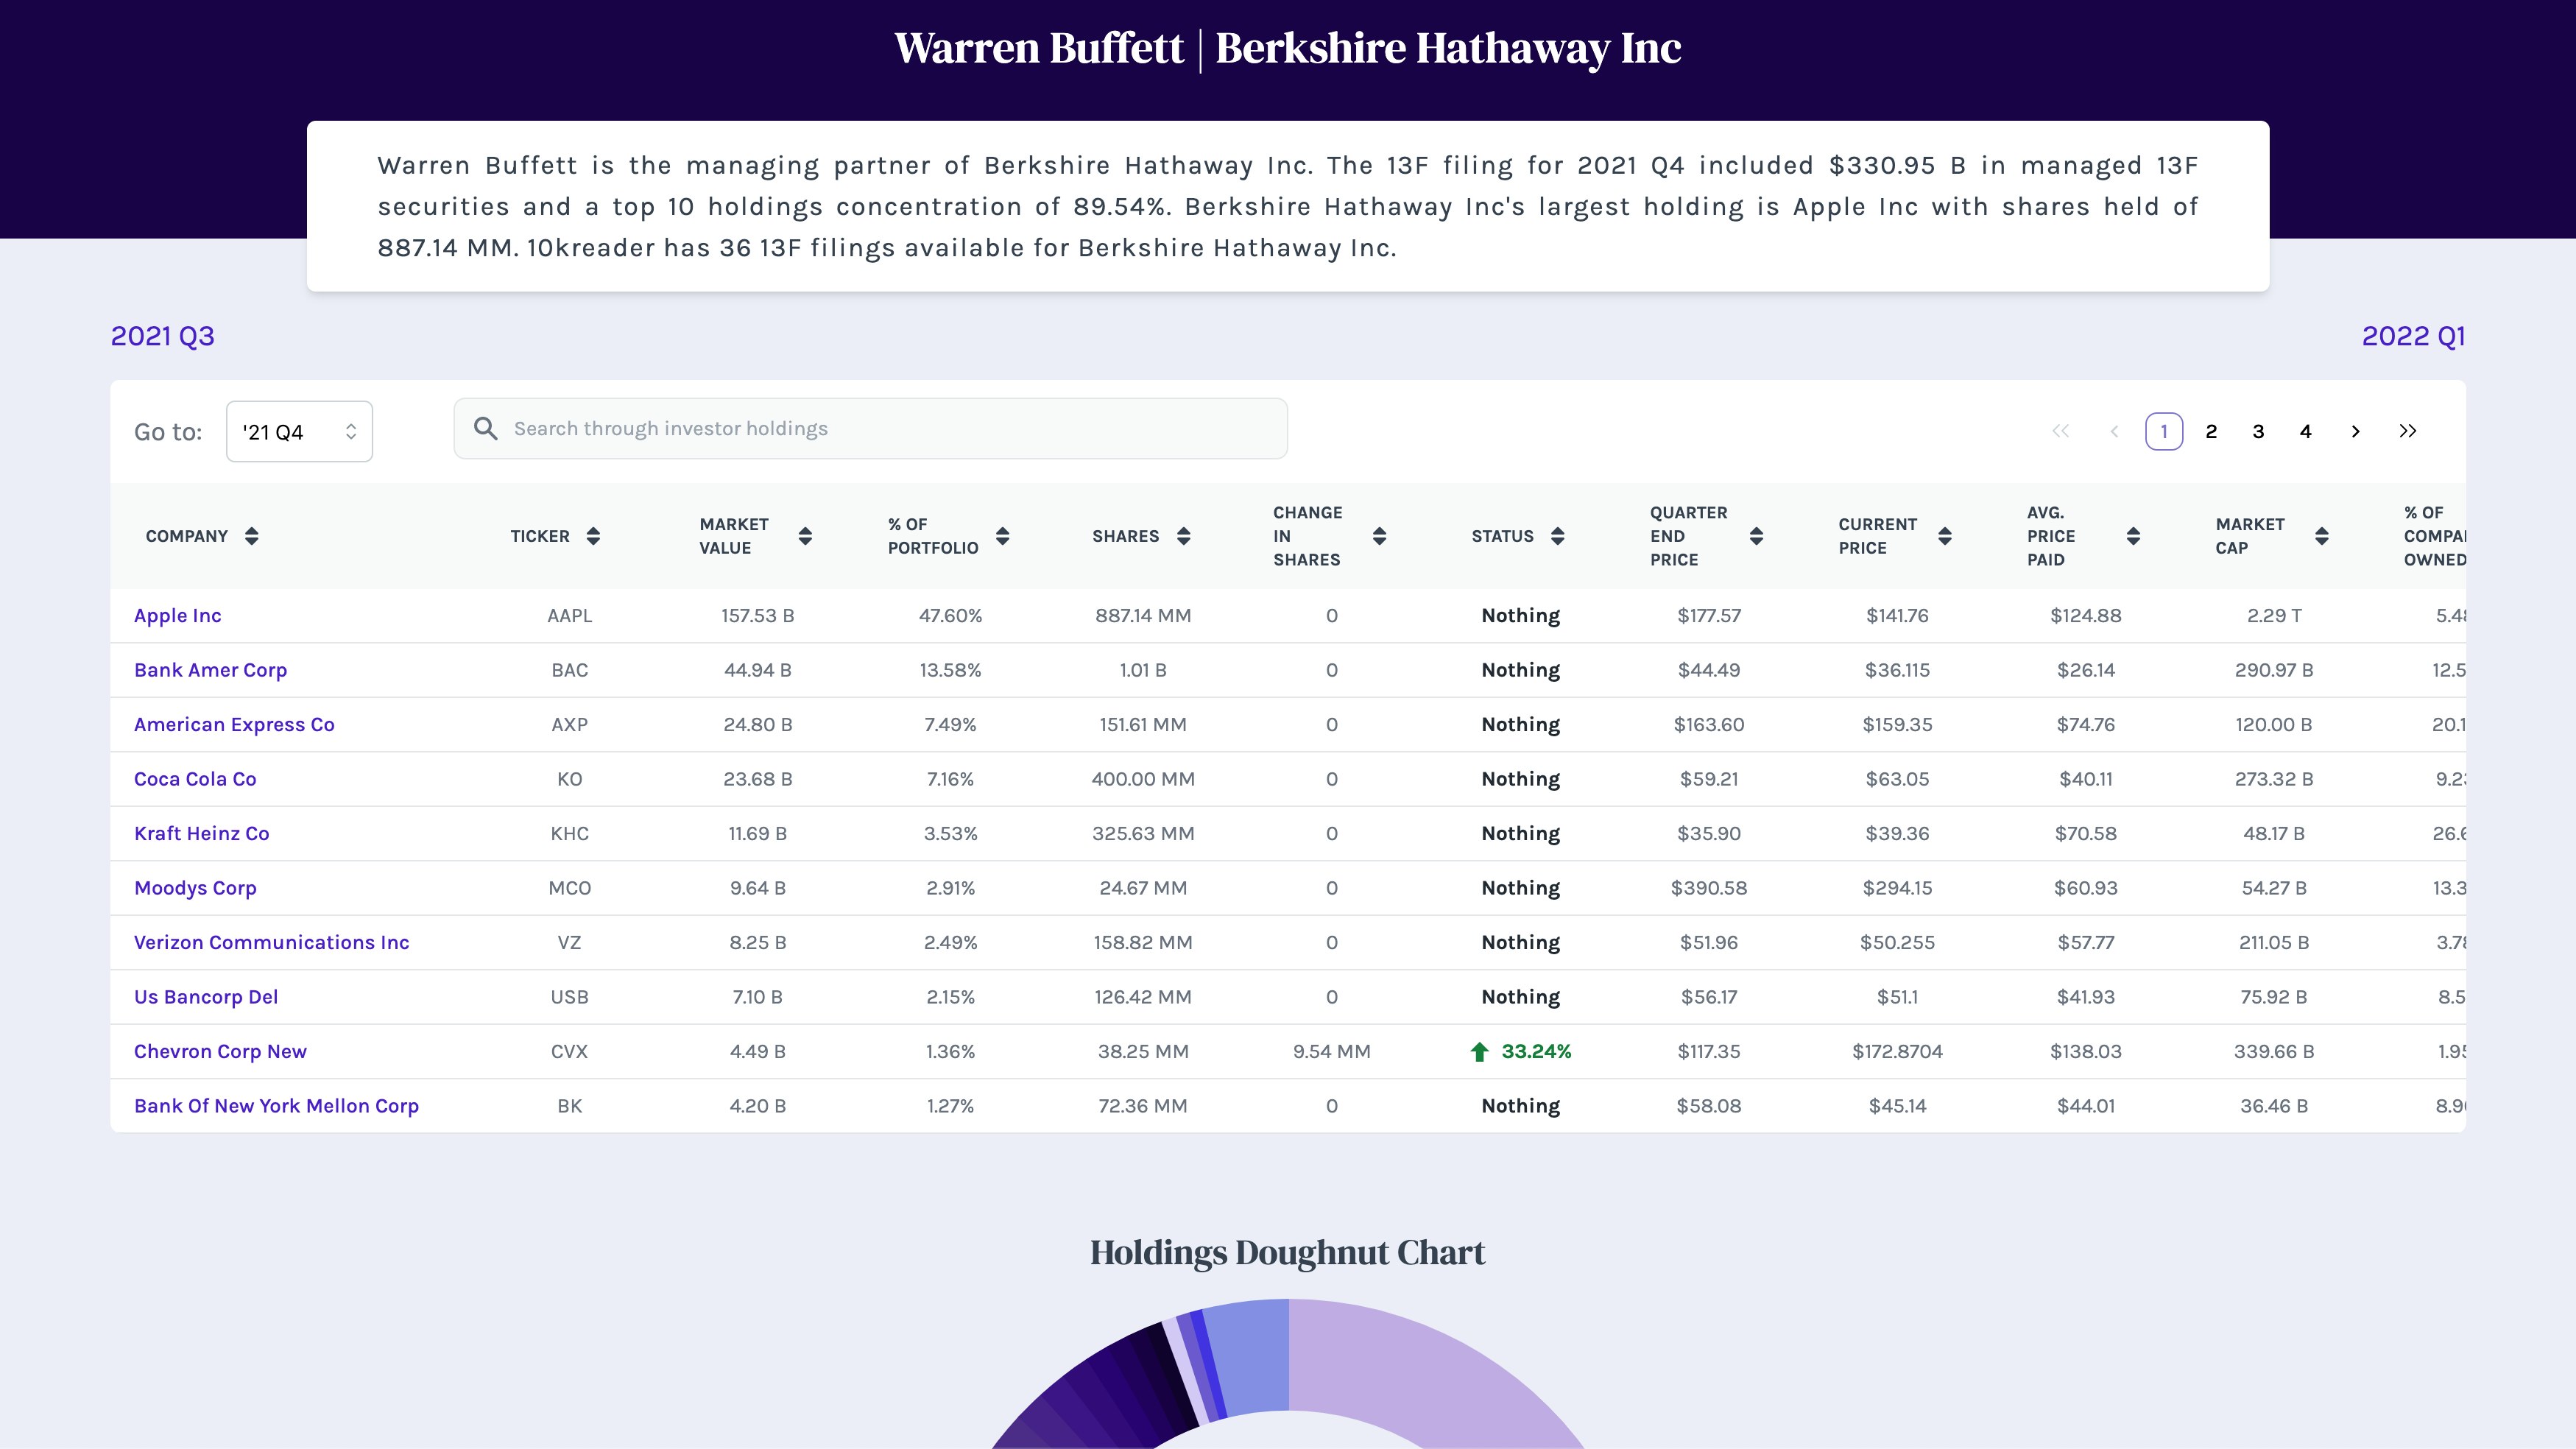Sort by % of Portfolio arrows

(x=1002, y=536)
